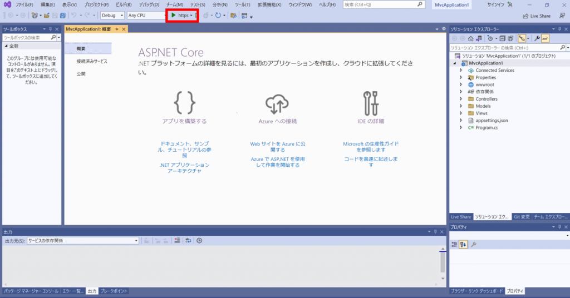This screenshot has width=570, height=298.
Task: Click the Live Share button
Action: (x=537, y=16)
